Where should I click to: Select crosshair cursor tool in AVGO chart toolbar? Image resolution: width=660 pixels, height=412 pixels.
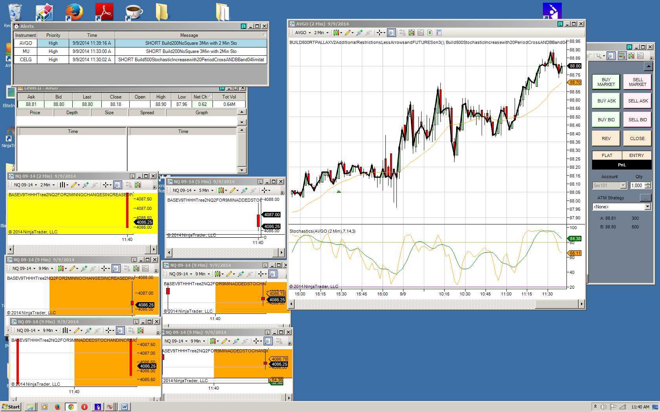click(379, 33)
